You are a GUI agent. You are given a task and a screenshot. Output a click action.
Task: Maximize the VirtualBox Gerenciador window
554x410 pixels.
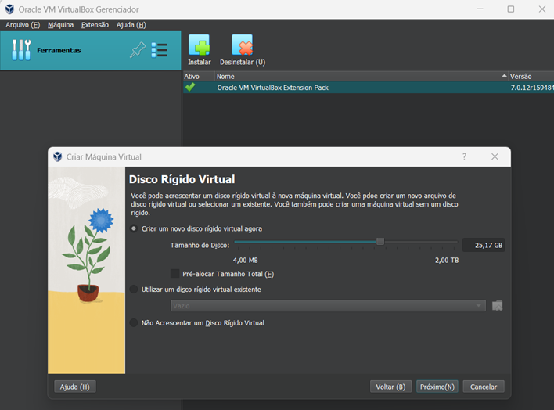pos(510,9)
